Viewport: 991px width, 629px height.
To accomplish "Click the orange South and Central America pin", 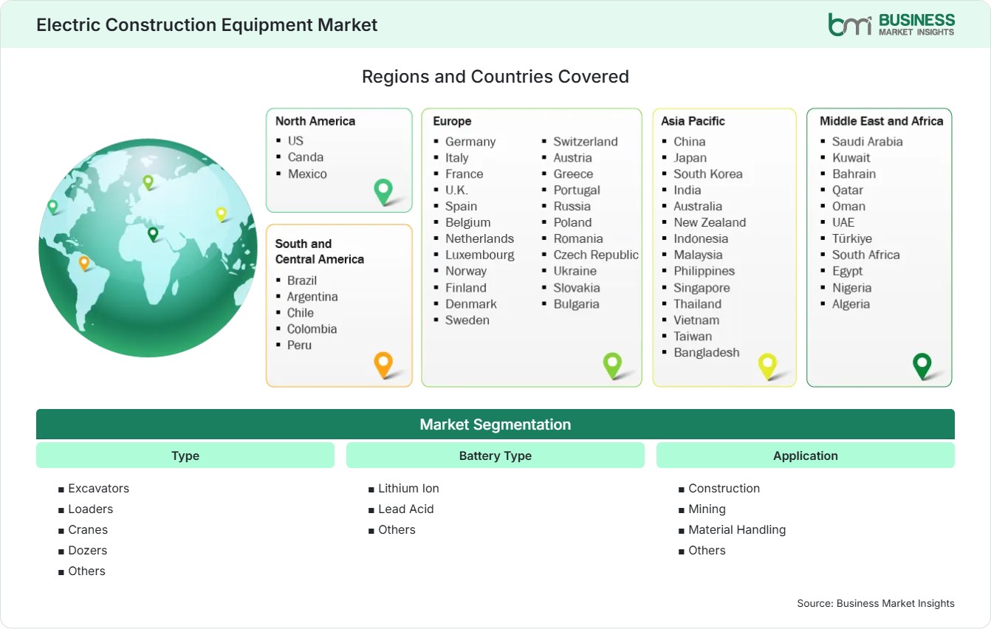I will [383, 365].
